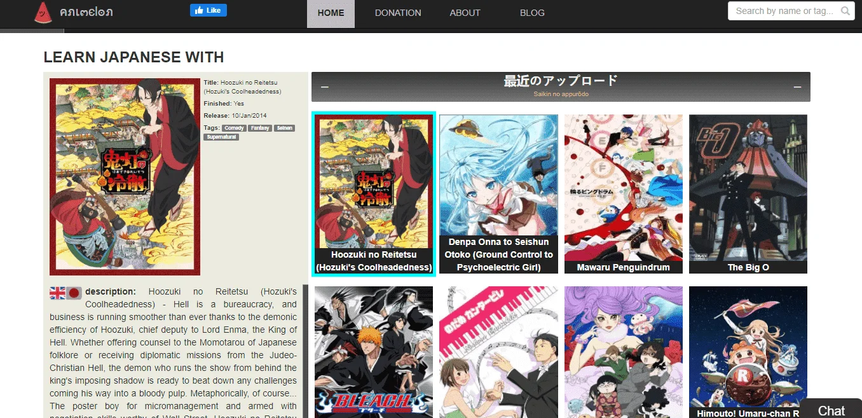Viewport: 862px width, 418px height.
Task: Click The Big O caption label
Action: 748,267
